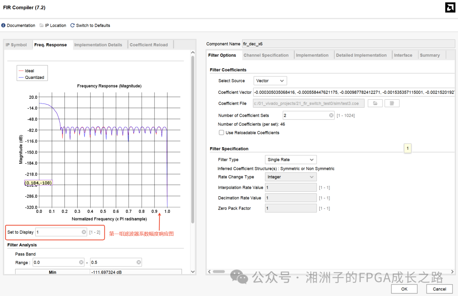Click the Filter Options scroll right arrow
The height and width of the screenshot is (296, 458).
[452, 271]
